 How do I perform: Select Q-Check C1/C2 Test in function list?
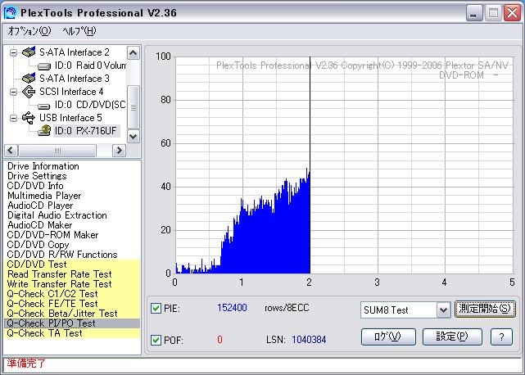coord(52,294)
